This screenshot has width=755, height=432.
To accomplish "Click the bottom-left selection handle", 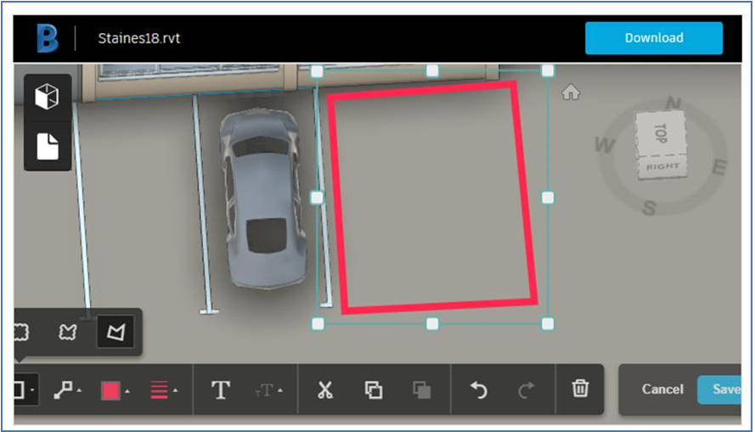I will pyautogui.click(x=318, y=323).
